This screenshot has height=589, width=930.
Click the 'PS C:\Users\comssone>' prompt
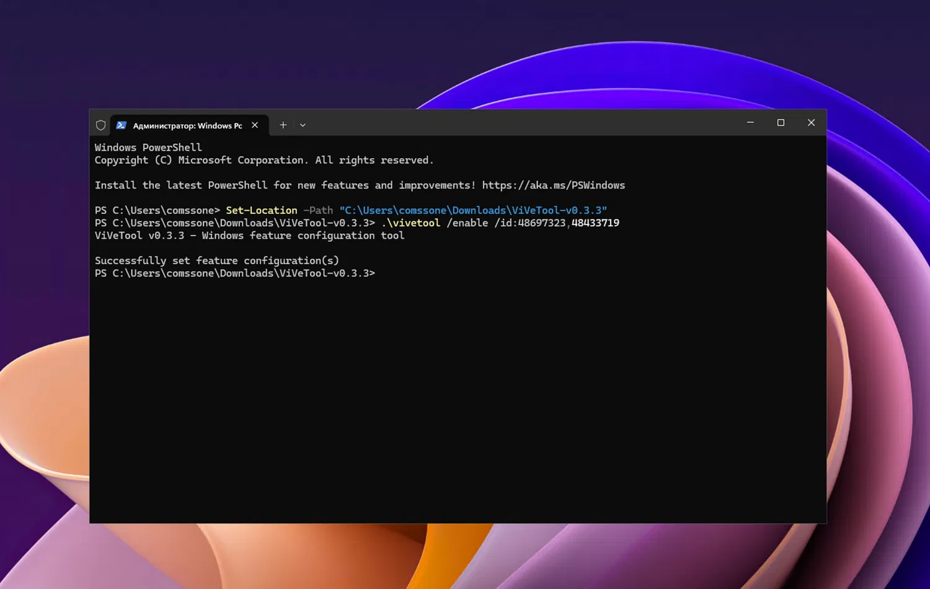tap(157, 210)
